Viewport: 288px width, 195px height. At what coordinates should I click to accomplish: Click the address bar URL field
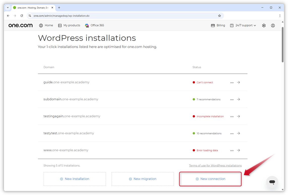125,16
